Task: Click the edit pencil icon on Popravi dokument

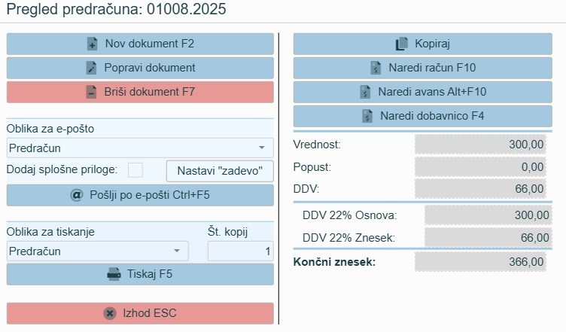Action: [x=92, y=68]
